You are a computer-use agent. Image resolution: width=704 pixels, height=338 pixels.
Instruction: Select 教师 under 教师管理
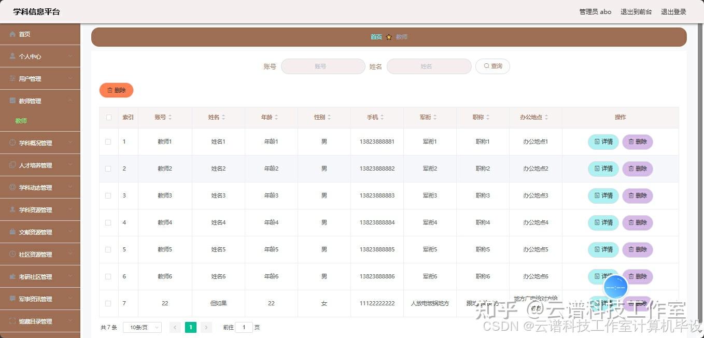21,120
